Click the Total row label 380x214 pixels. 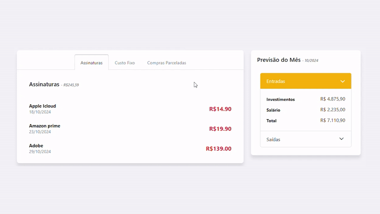(271, 121)
